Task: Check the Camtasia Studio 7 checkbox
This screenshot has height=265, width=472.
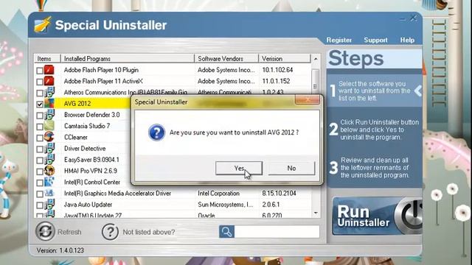Action: click(40, 127)
